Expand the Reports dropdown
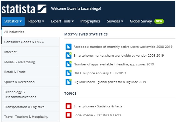The image size is (176, 123). point(36,21)
